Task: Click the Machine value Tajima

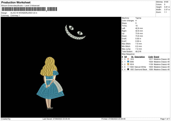Action: coord(138,18)
